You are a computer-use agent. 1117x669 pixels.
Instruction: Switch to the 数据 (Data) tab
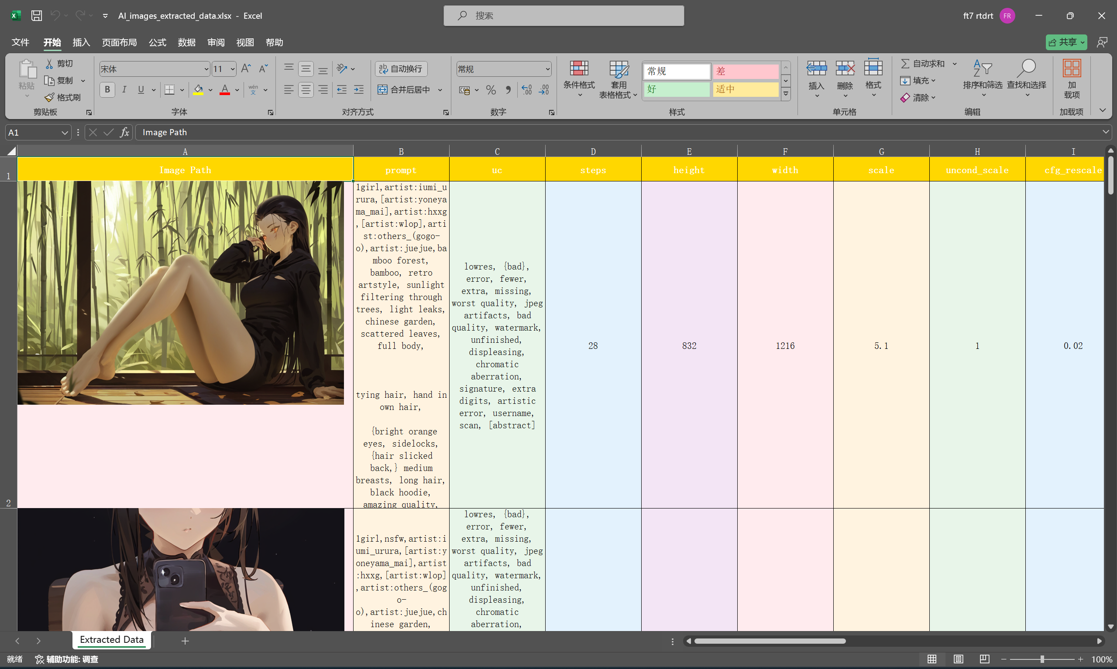click(x=186, y=42)
